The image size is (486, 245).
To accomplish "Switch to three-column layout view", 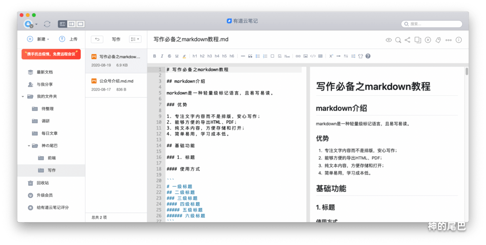I will (x=63, y=24).
